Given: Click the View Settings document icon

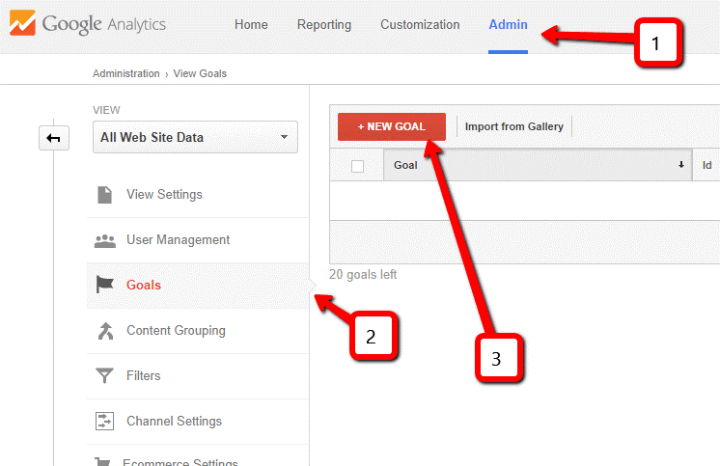Looking at the screenshot, I should tap(105, 195).
